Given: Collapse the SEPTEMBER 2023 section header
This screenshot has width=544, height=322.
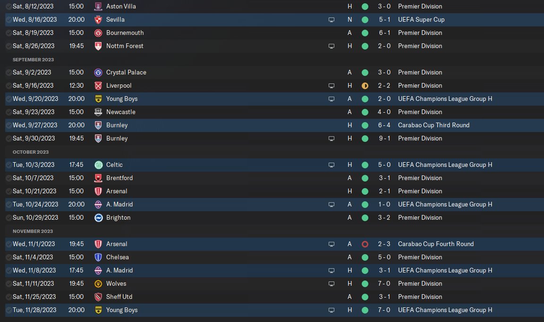Looking at the screenshot, I should [34, 59].
